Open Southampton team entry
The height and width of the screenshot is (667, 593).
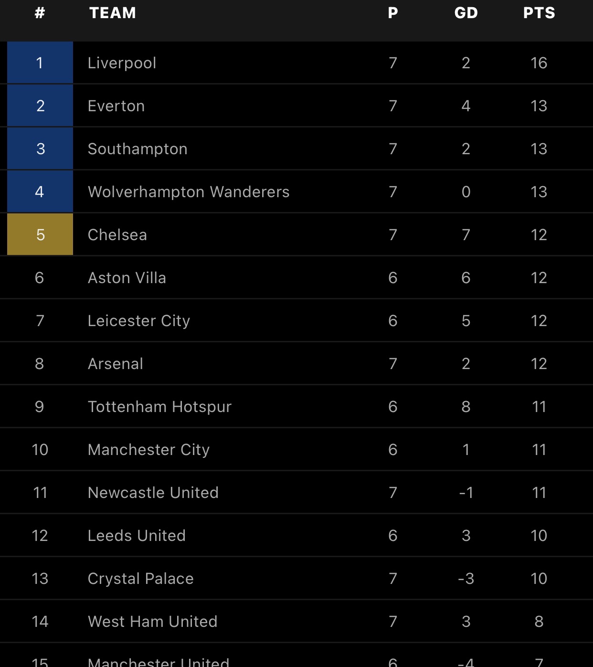[296, 148]
